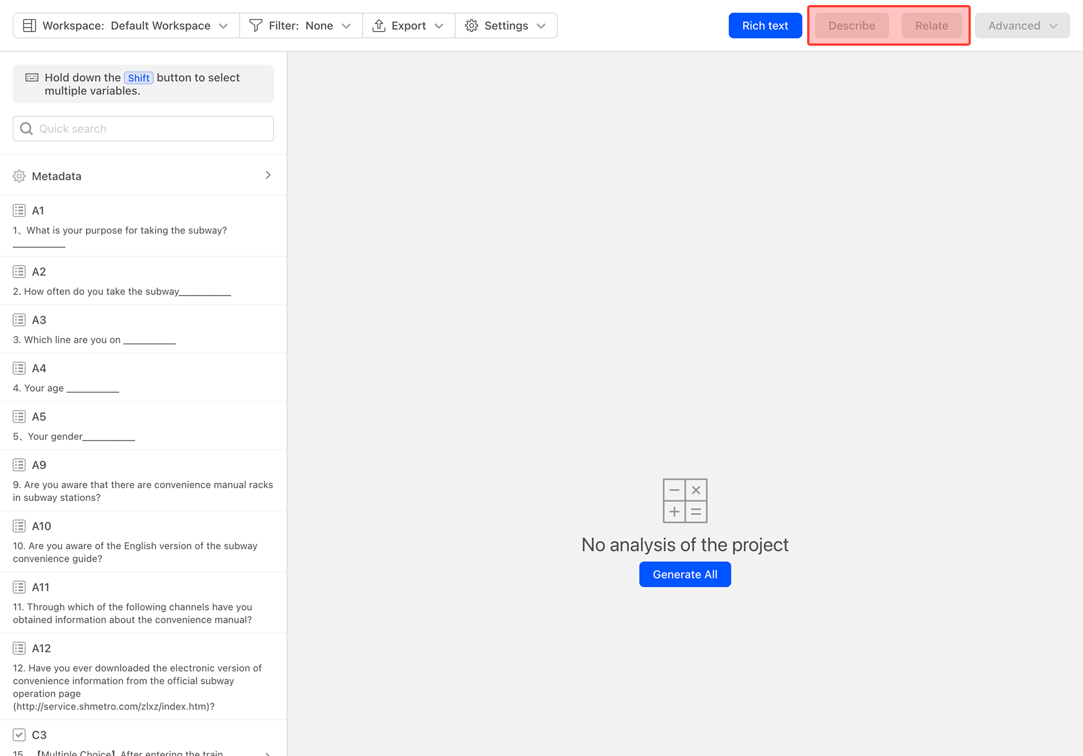The width and height of the screenshot is (1083, 756).
Task: Click the Export upload icon
Action: 379,25
